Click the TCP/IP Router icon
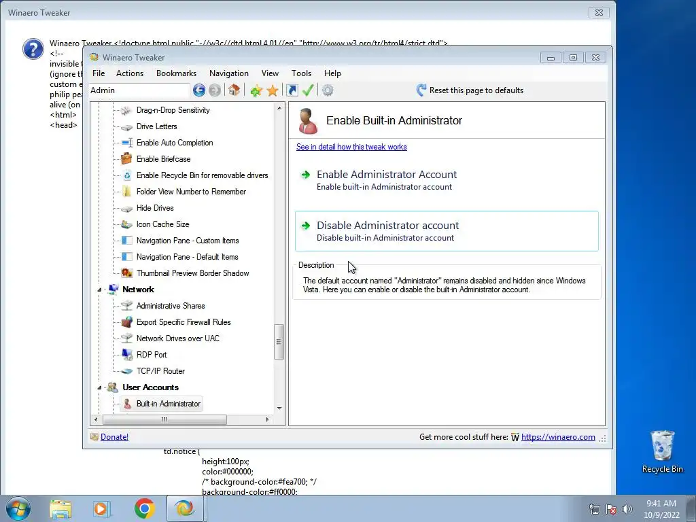 coord(126,371)
